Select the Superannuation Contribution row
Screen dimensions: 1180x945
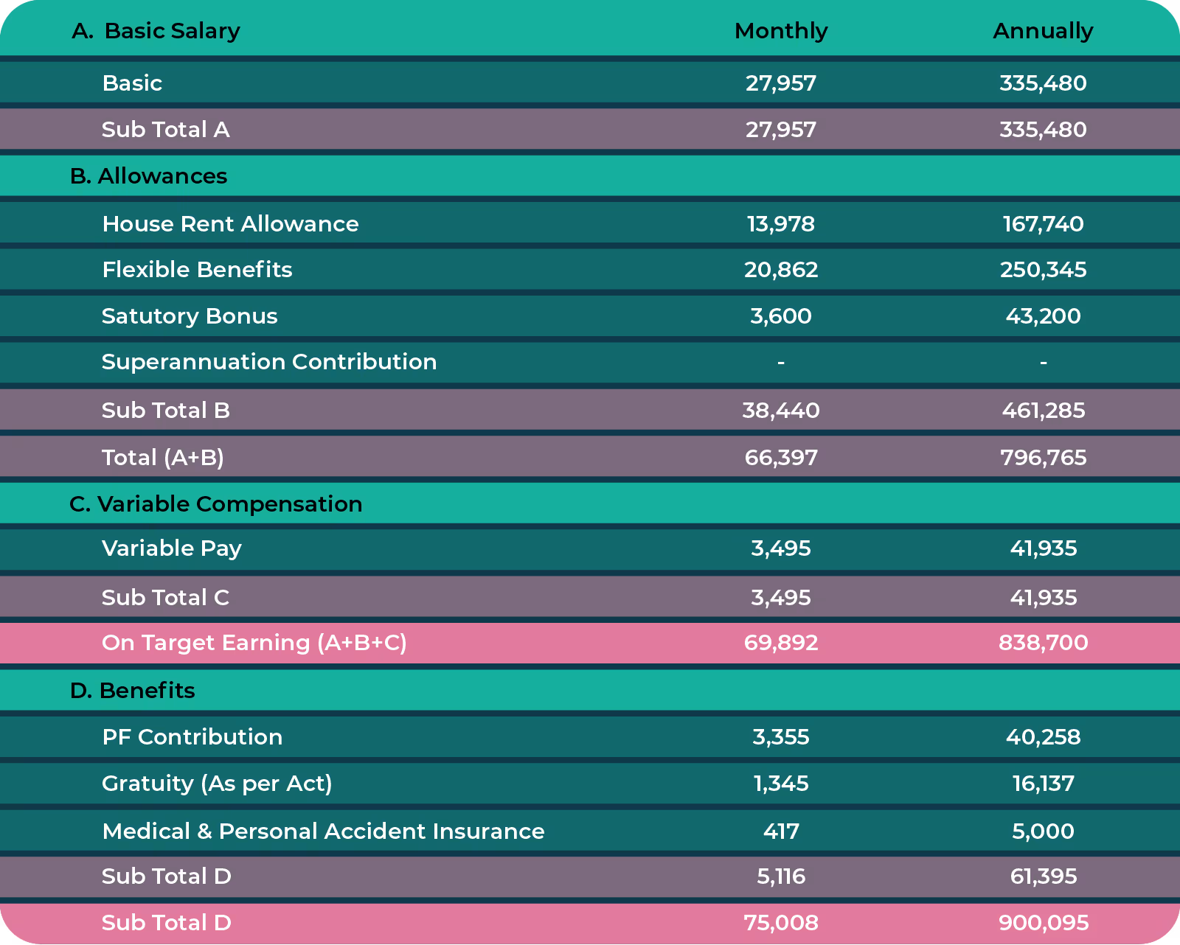tap(269, 362)
